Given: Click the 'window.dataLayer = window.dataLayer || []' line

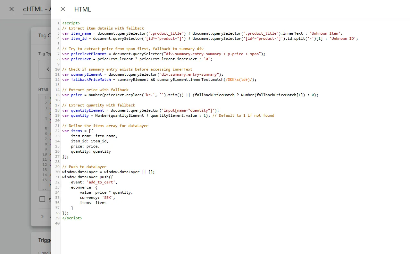Looking at the screenshot, I should pos(108,172).
